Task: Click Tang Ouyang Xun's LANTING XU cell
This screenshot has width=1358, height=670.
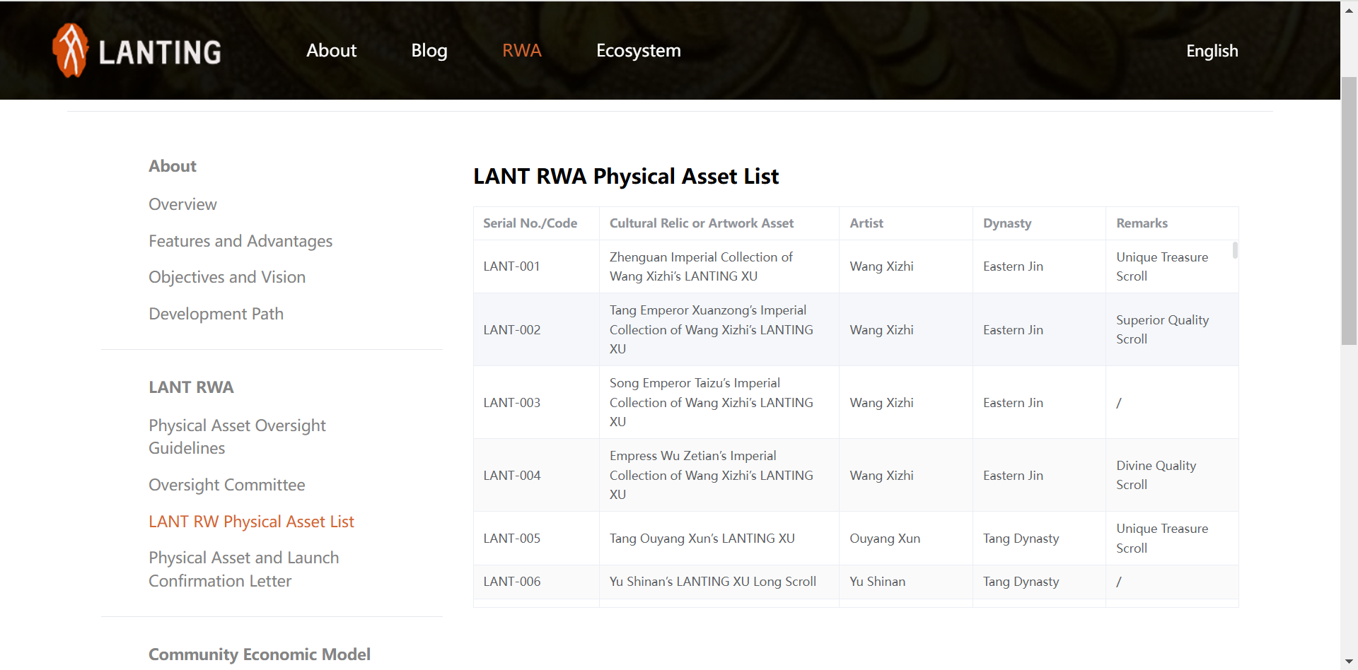Action: pos(719,538)
